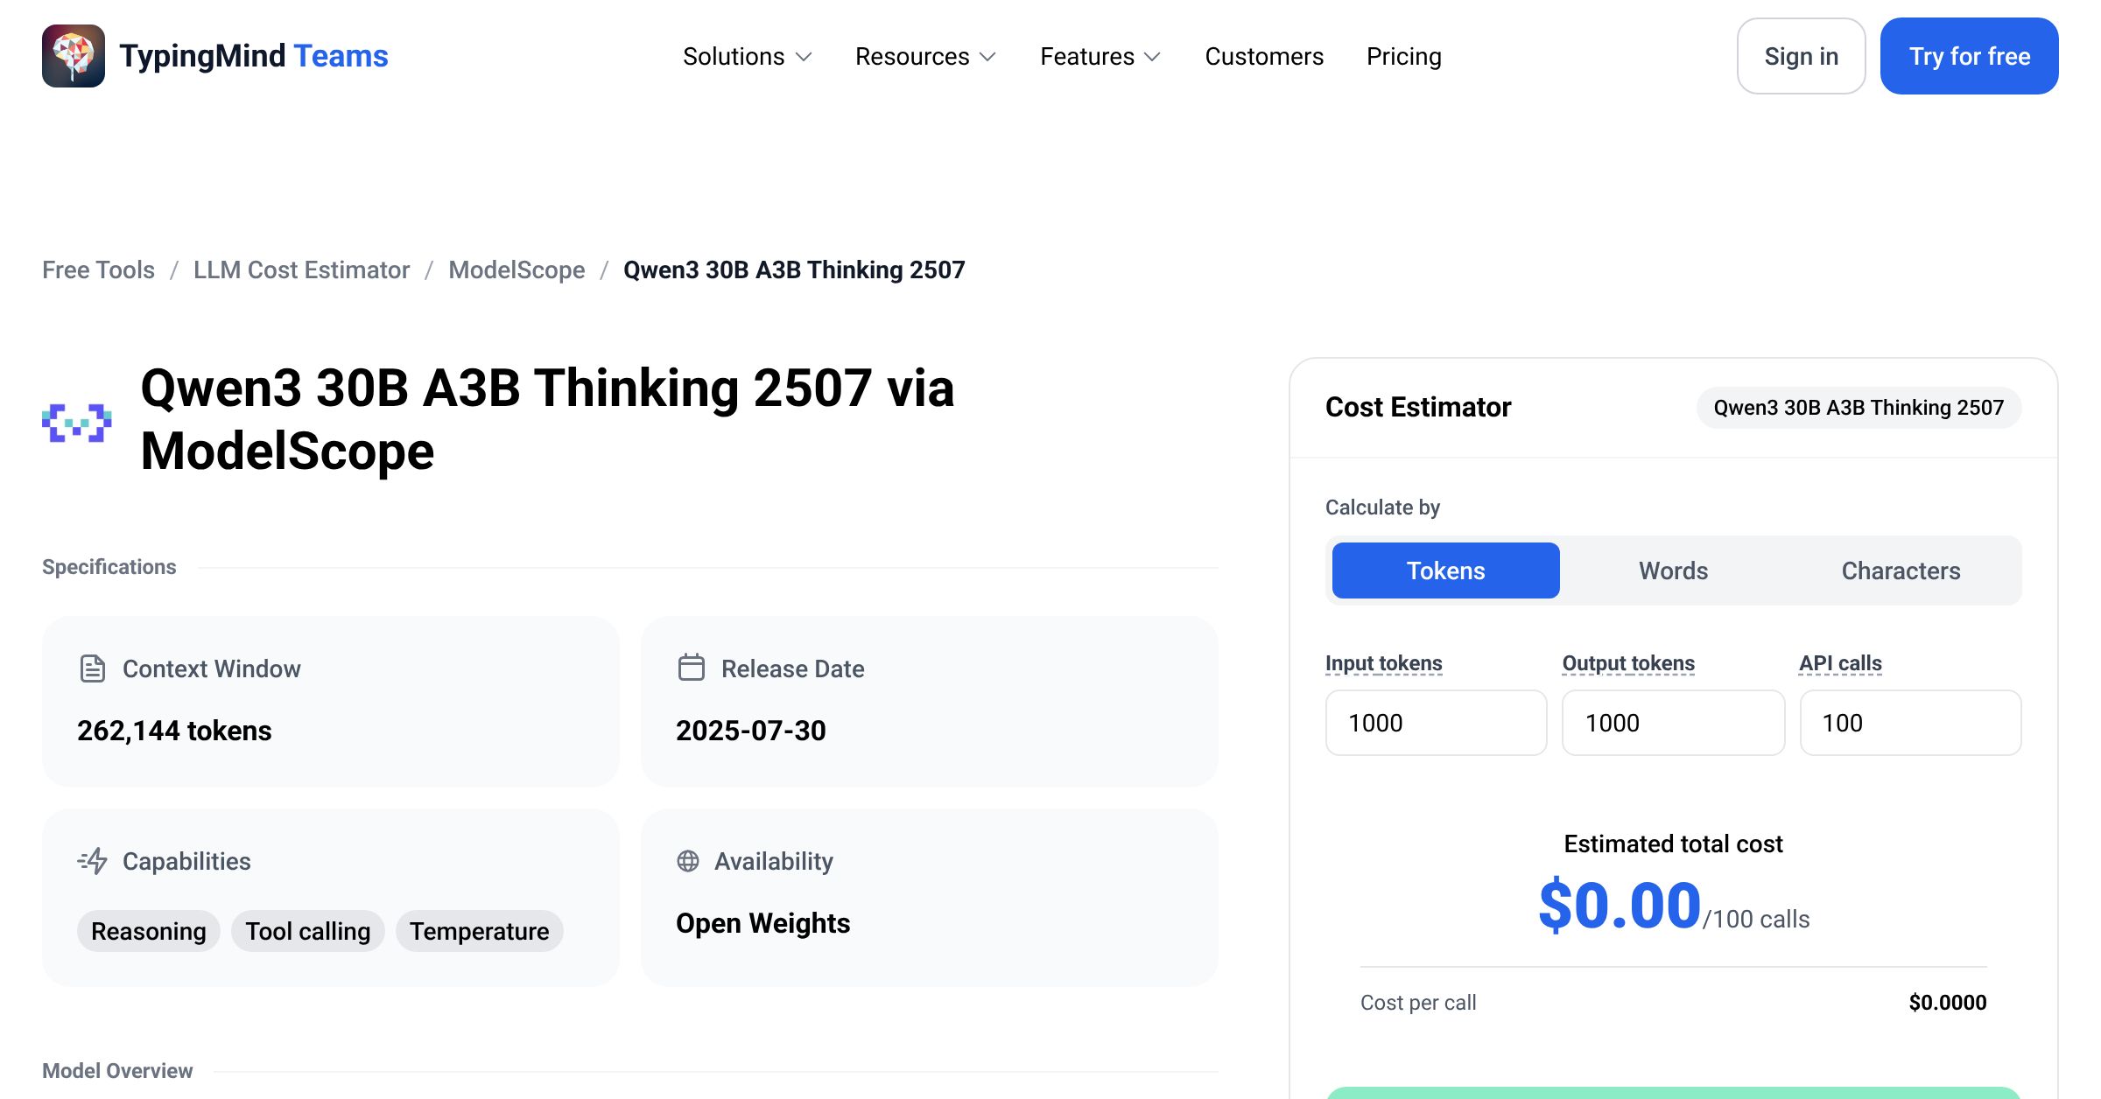Click the TypingMind brain logo icon
This screenshot has width=2101, height=1099.
coord(74,56)
